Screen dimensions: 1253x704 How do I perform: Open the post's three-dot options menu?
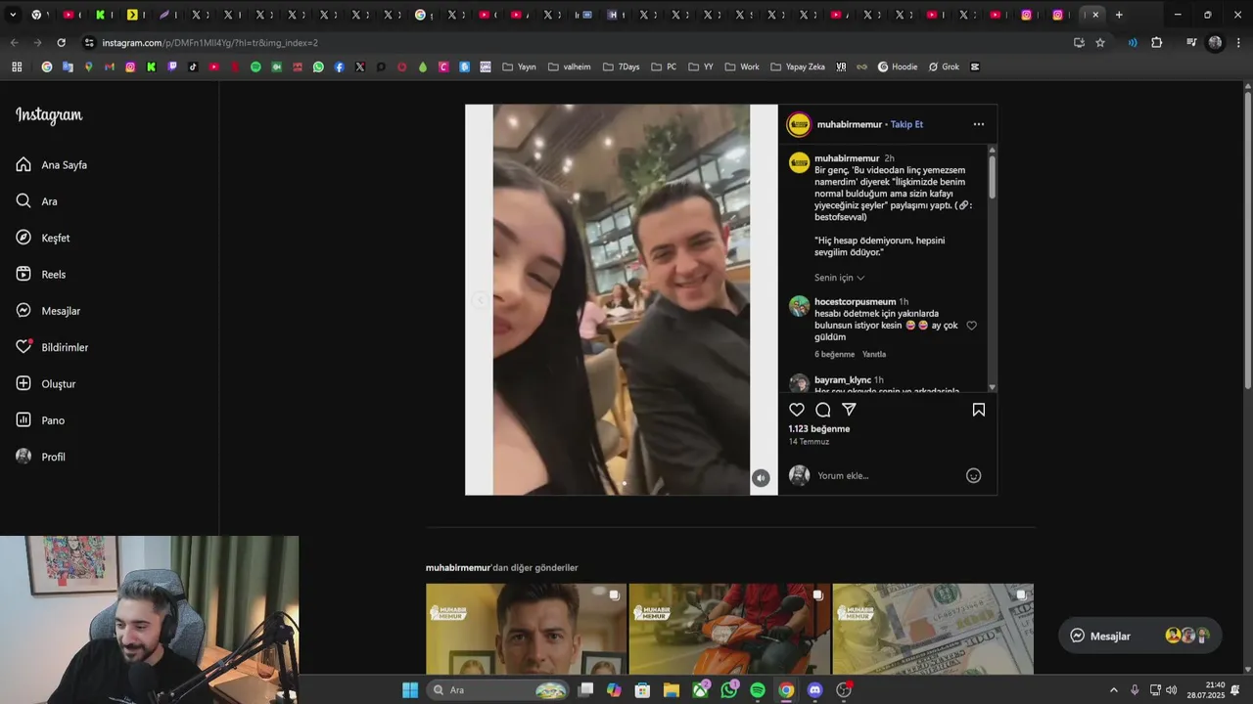(978, 124)
